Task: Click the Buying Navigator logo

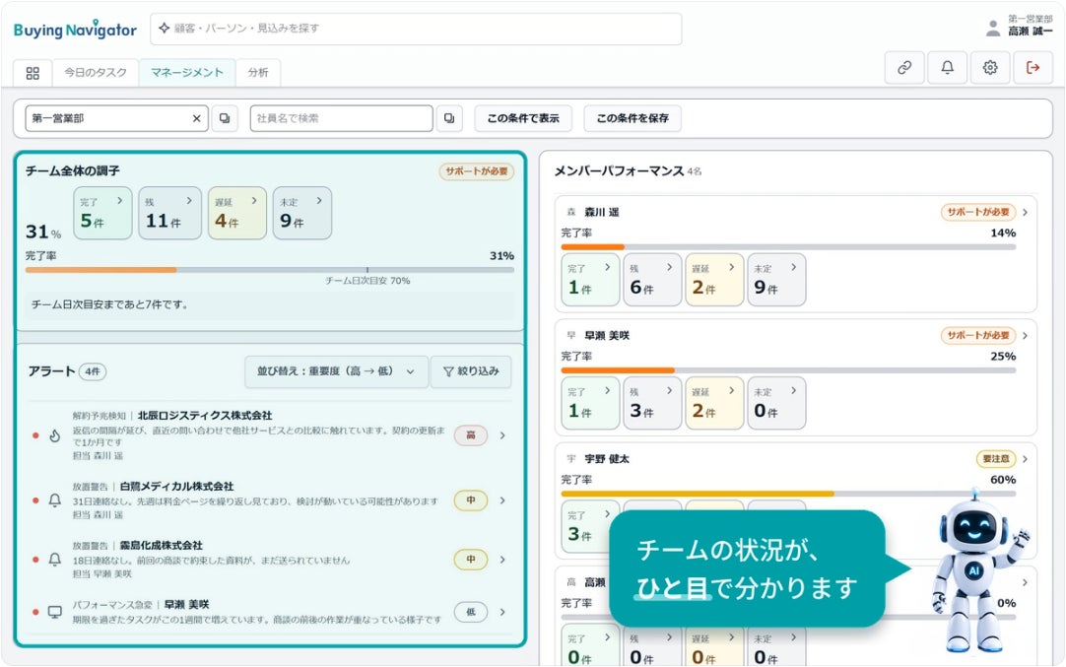Action: [x=75, y=30]
